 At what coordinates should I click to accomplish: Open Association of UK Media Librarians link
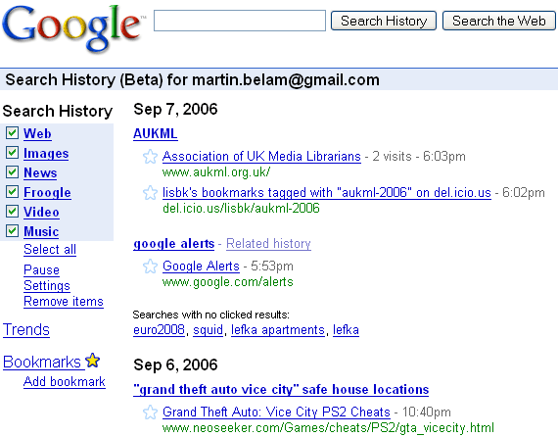click(261, 157)
